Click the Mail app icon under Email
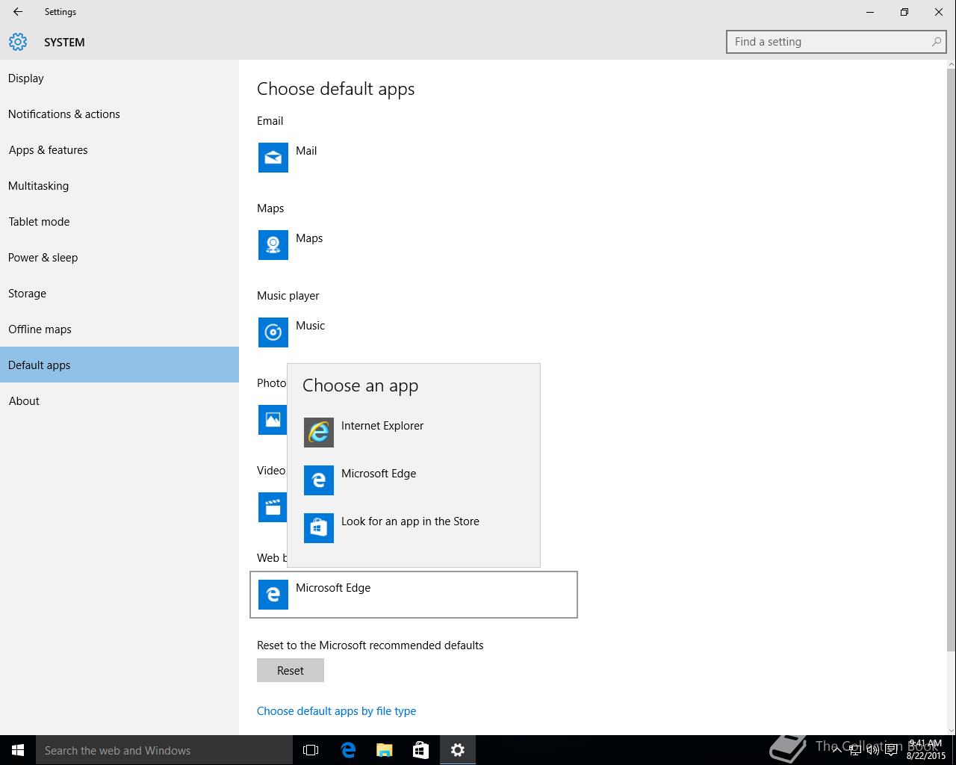The height and width of the screenshot is (765, 956). click(273, 158)
